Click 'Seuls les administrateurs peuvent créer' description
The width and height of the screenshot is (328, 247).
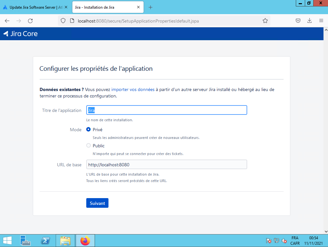pos(146,138)
